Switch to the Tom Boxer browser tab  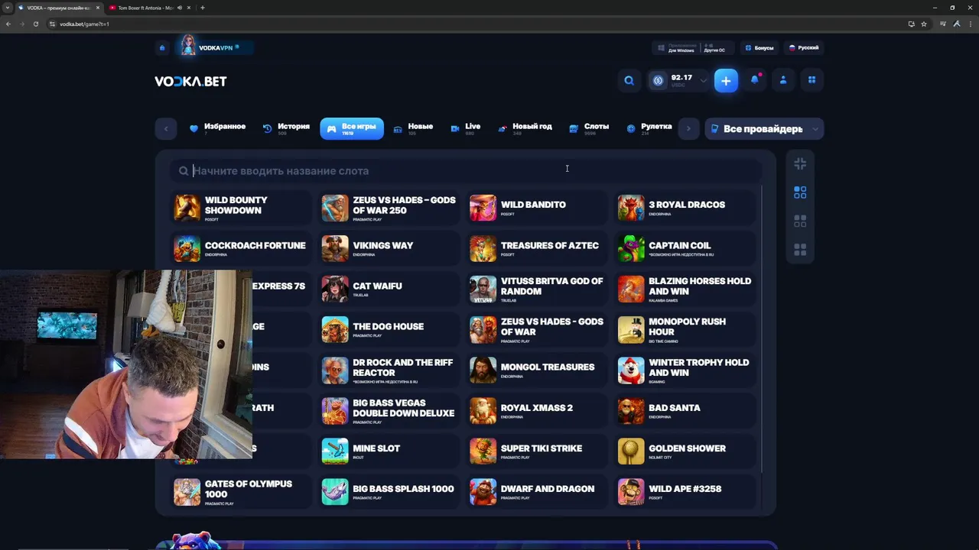pyautogui.click(x=150, y=8)
